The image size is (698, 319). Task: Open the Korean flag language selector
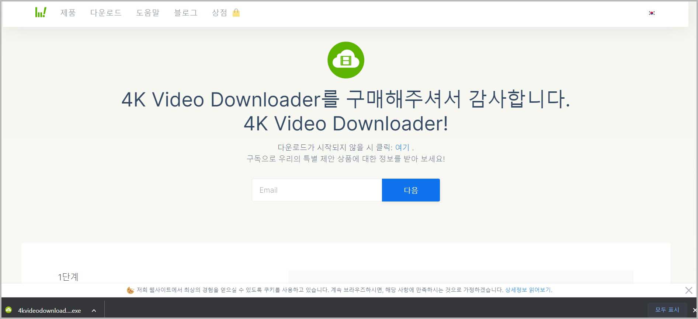652,13
